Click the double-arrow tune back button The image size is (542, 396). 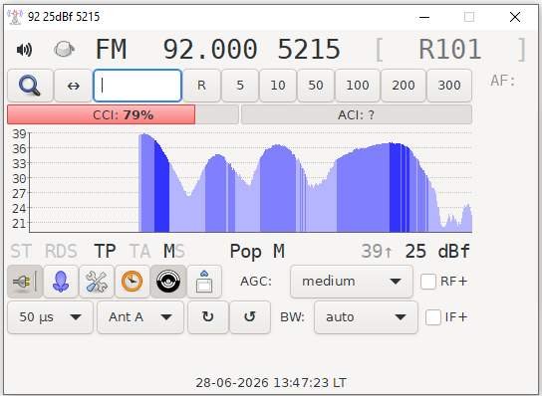pyautogui.click(x=74, y=86)
